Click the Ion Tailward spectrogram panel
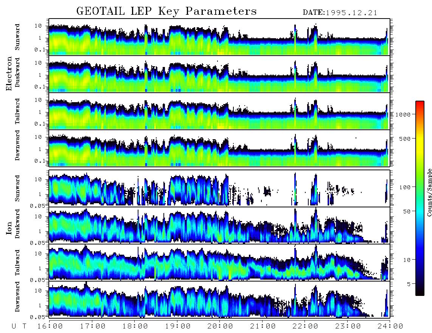The width and height of the screenshot is (432, 333). [219, 263]
